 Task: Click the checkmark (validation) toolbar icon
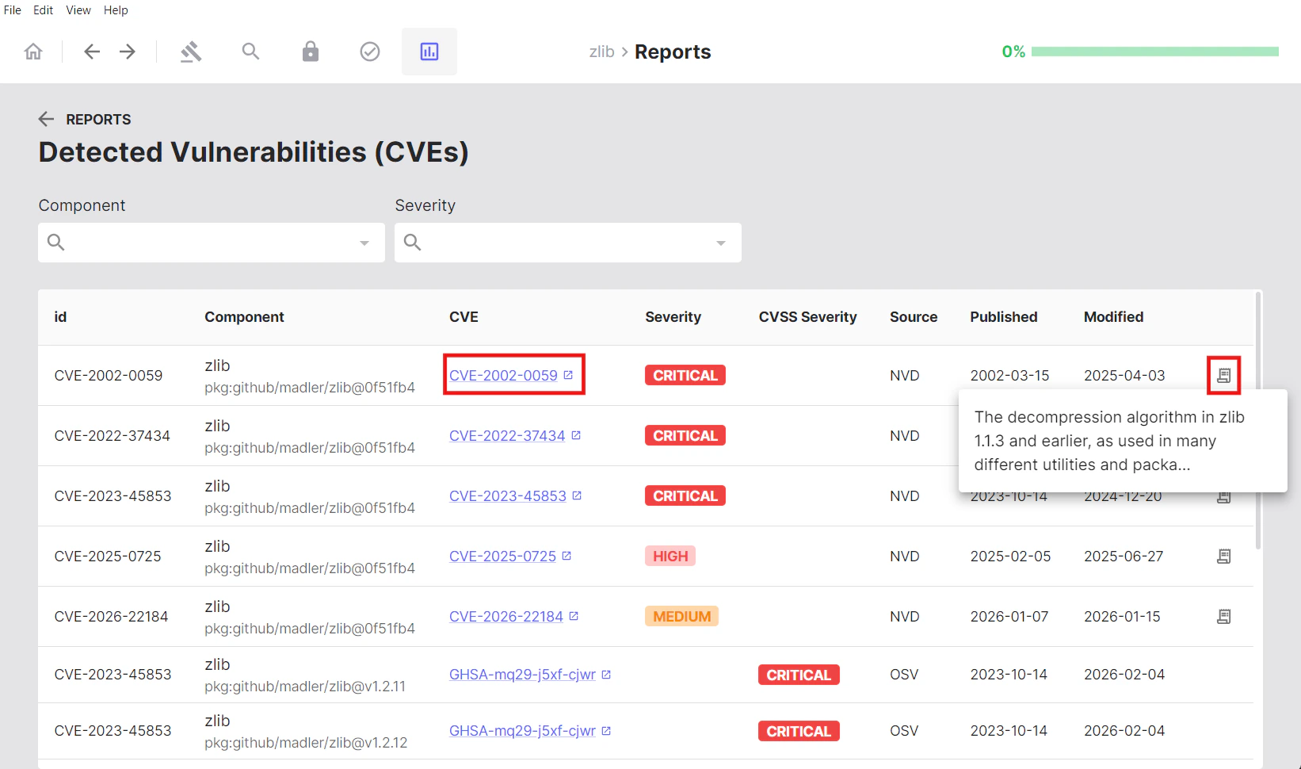pos(369,52)
